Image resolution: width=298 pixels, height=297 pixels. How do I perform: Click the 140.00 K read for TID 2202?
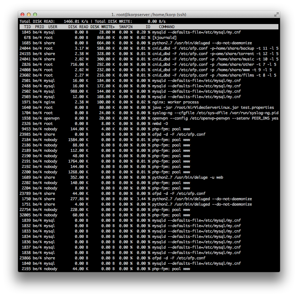[79, 183]
